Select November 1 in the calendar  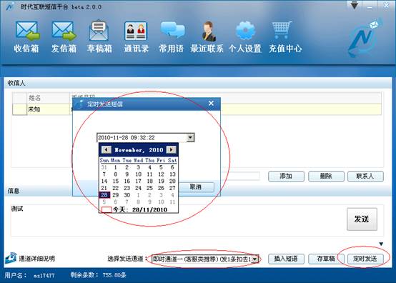point(115,167)
